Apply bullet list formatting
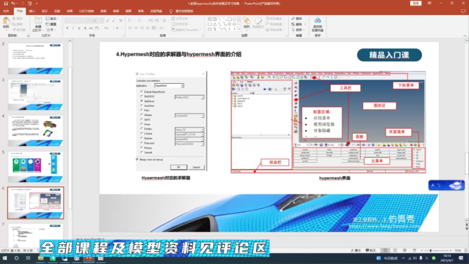Viewport: 469px width, 264px height. (130, 20)
